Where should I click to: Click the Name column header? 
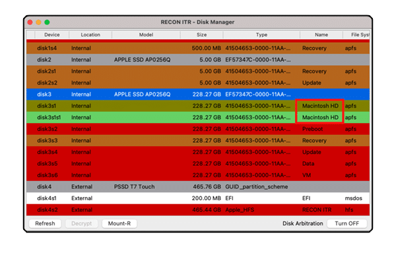(321, 34)
